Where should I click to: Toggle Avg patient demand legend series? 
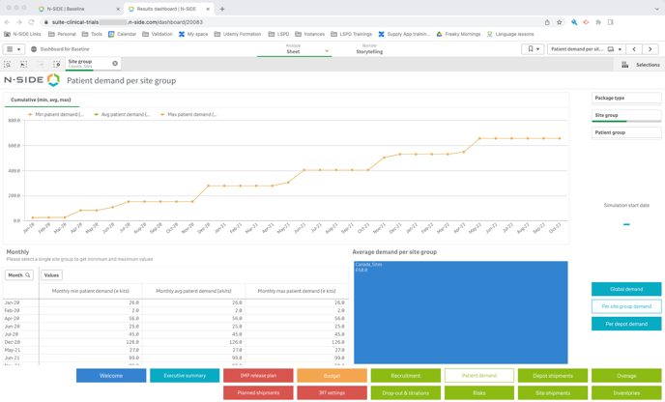coord(122,114)
